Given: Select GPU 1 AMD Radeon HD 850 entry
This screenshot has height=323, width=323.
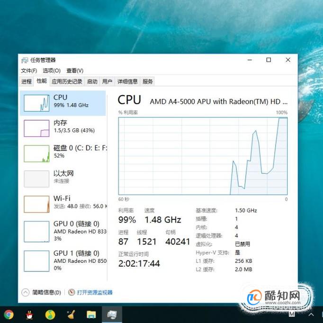Looking at the screenshot, I should point(63,260).
